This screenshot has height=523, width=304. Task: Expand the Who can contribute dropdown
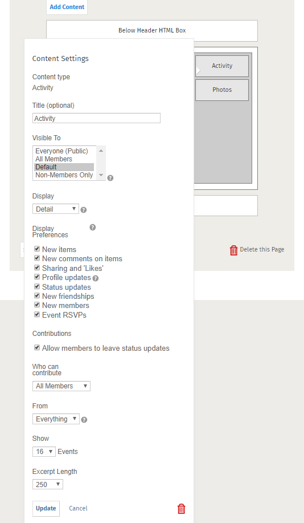[61, 386]
